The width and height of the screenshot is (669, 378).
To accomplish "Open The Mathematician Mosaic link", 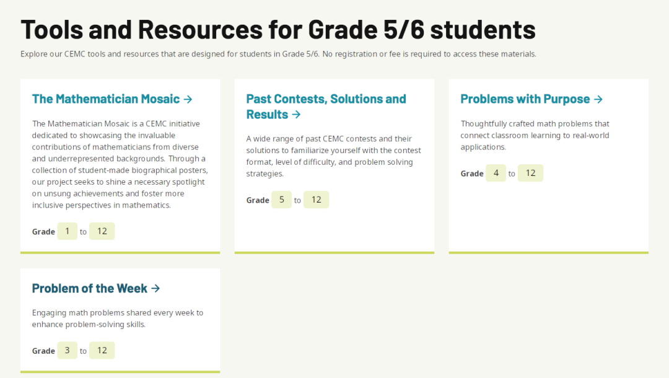I will [105, 99].
